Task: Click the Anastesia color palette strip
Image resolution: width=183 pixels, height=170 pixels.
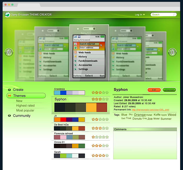Action: pyautogui.click(x=69, y=93)
